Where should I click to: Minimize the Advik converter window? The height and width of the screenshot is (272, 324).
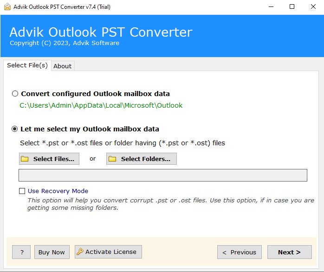271,7
